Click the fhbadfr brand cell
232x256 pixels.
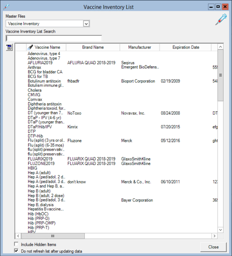(73, 81)
